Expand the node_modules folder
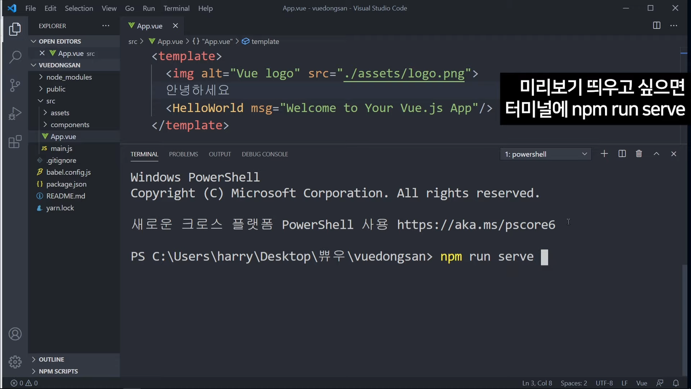This screenshot has height=389, width=691. pos(69,77)
